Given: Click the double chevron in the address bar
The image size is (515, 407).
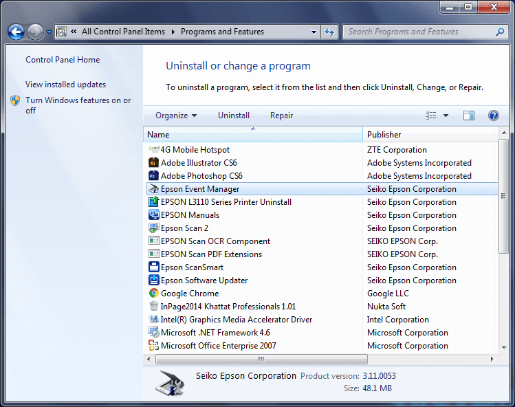Looking at the screenshot, I should (74, 31).
